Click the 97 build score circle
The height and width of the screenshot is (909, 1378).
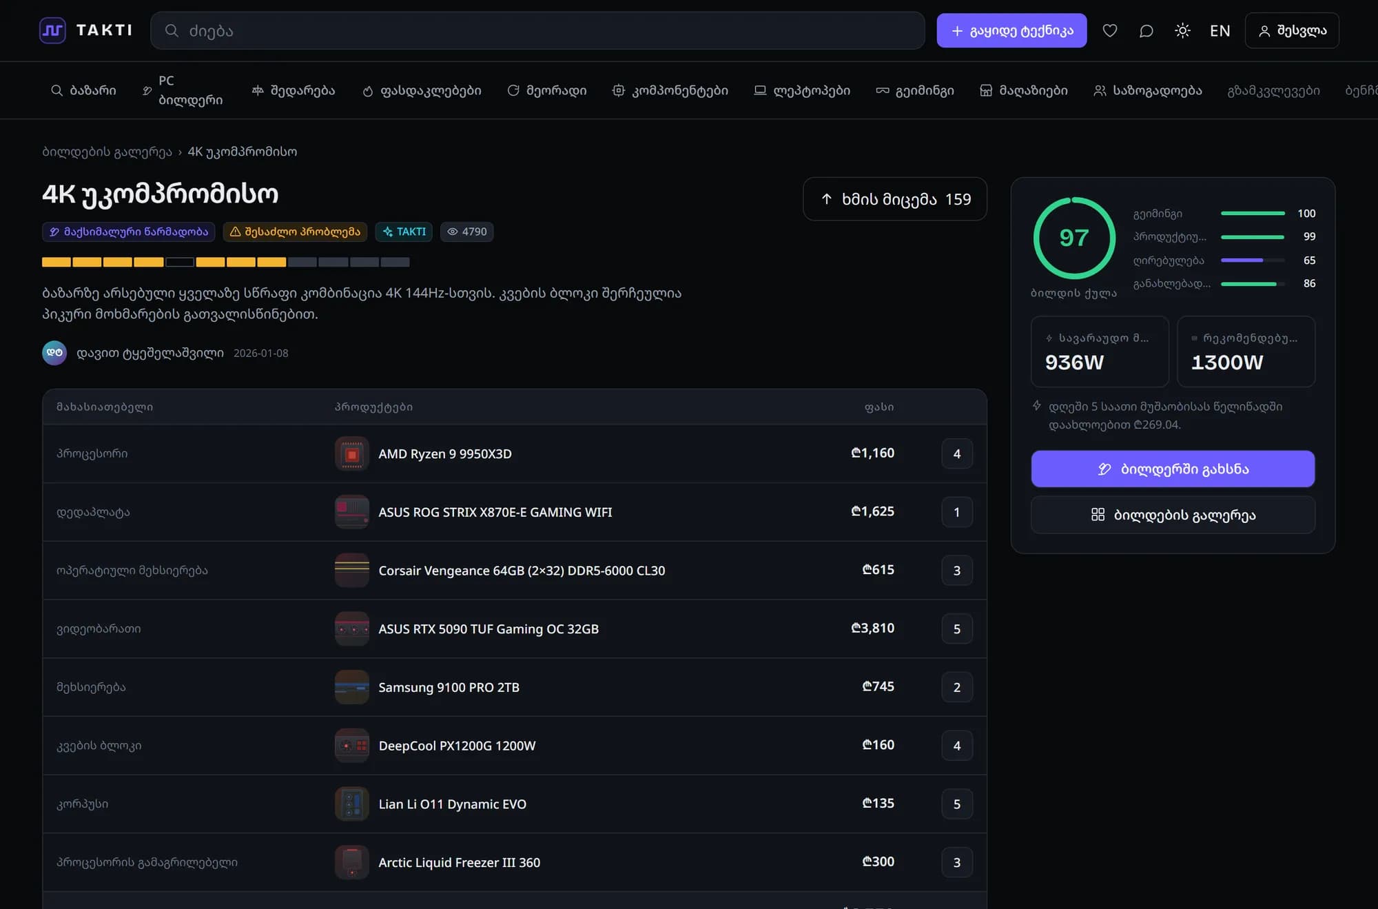pyautogui.click(x=1074, y=238)
